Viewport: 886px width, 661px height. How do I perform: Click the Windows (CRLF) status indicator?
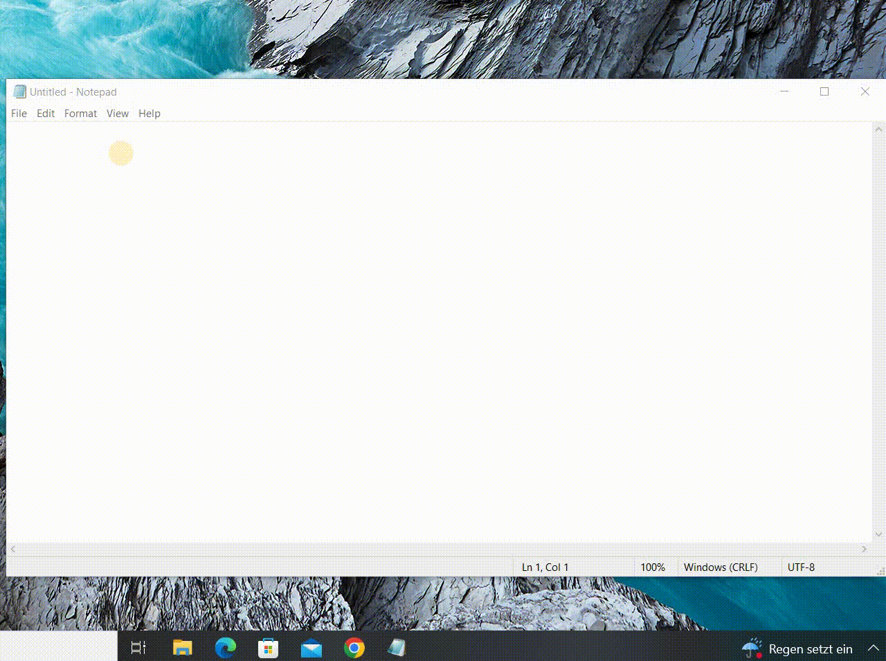[x=720, y=567]
